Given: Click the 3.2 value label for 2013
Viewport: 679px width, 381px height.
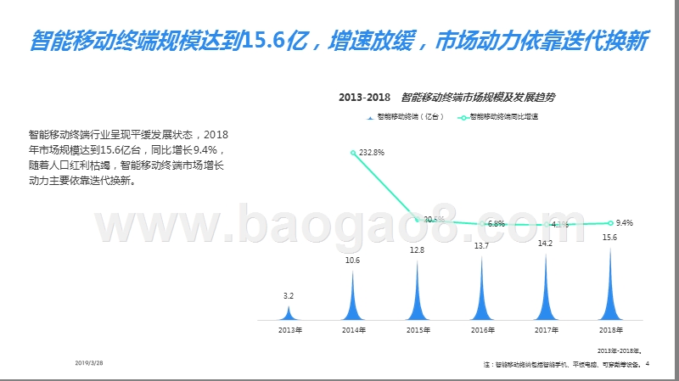Looking at the screenshot, I should tap(289, 296).
